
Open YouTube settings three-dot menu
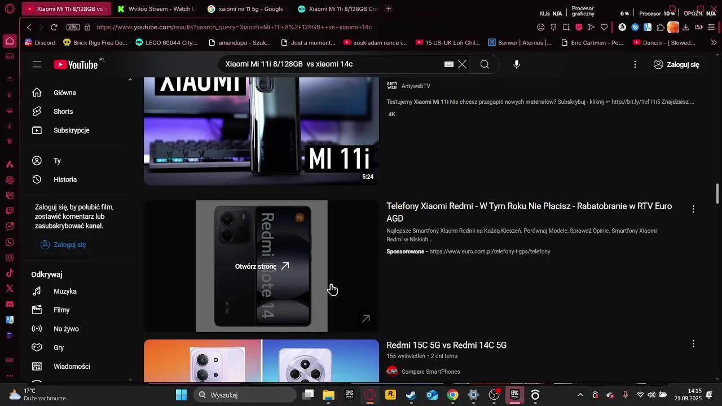(635, 64)
